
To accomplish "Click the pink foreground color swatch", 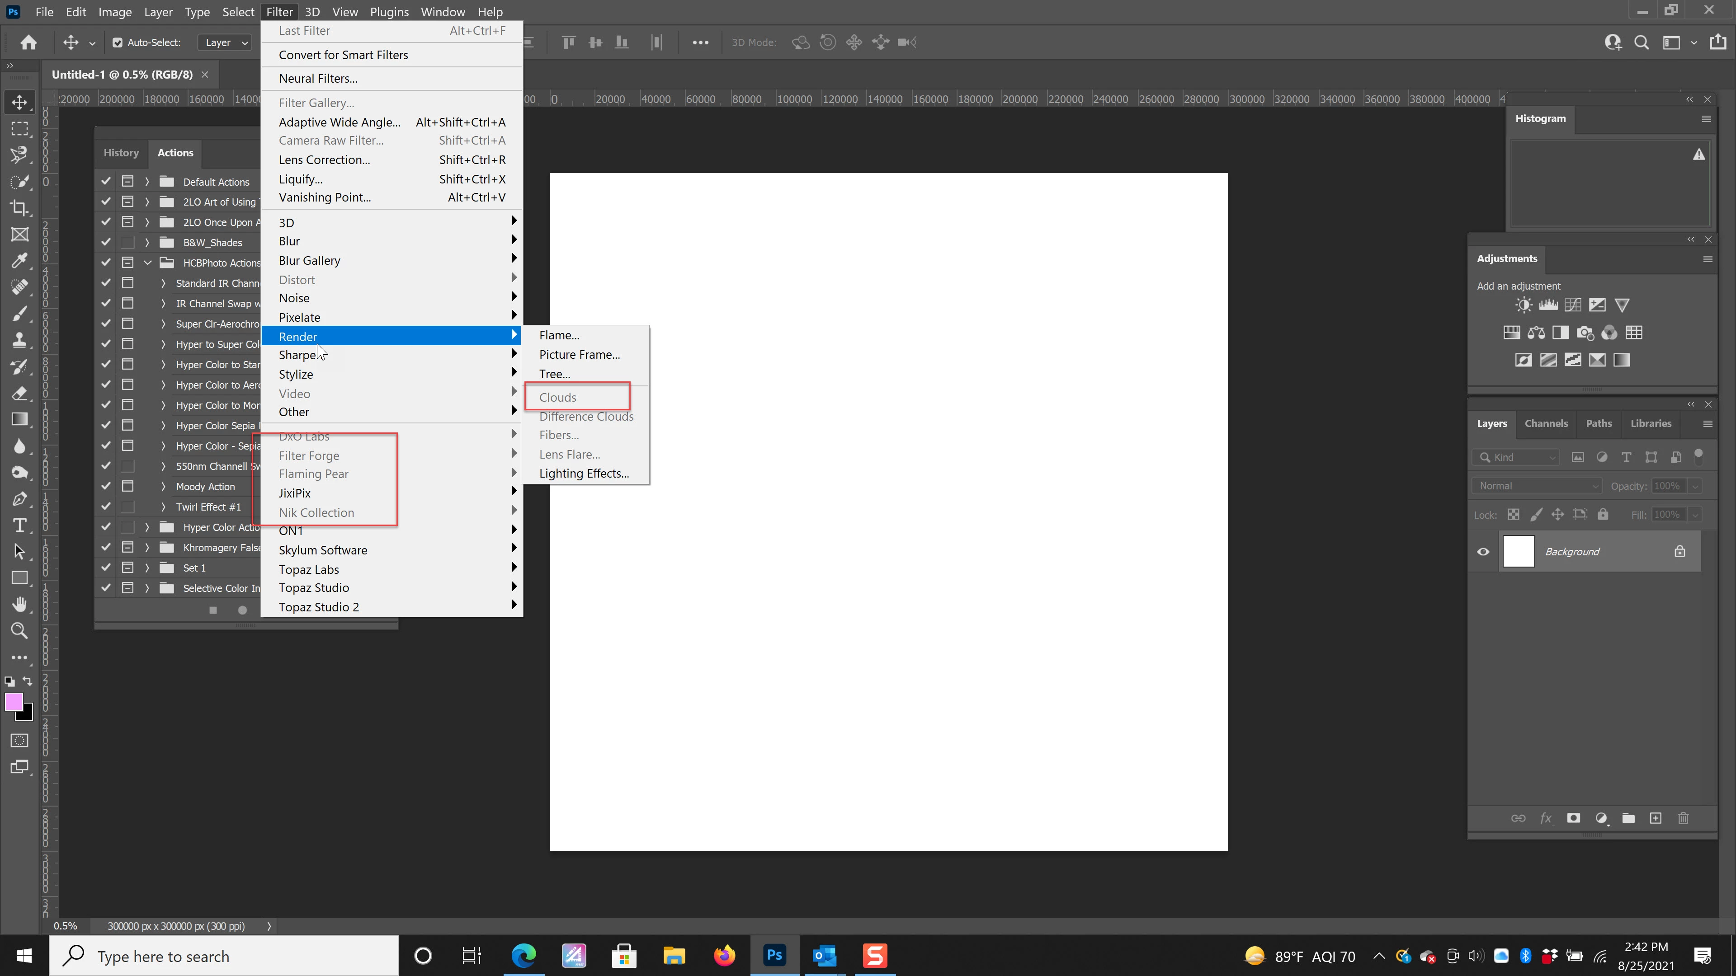I will (x=14, y=702).
